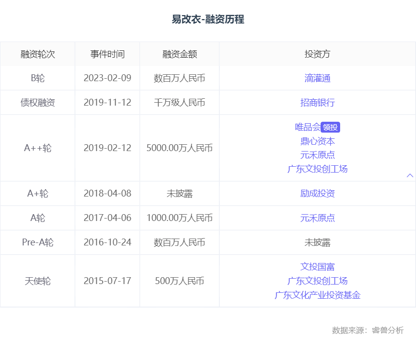Select the A轮 cell dated 2017-04-06

tap(38, 218)
